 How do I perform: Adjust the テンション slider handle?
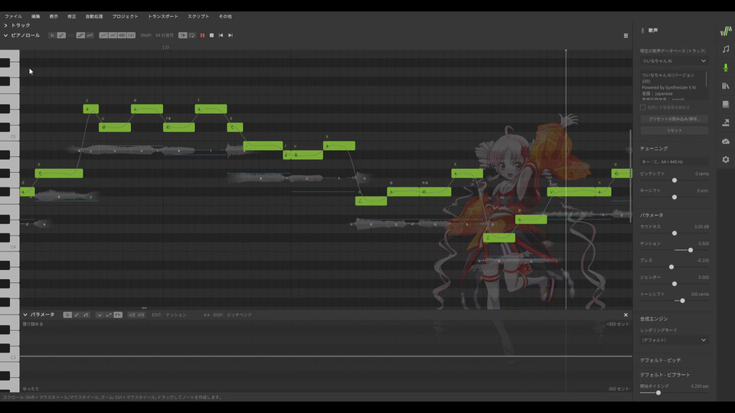[x=691, y=250]
